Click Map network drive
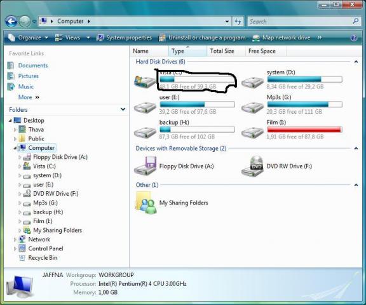Viewport: 366px width, 305px height. coord(281,37)
